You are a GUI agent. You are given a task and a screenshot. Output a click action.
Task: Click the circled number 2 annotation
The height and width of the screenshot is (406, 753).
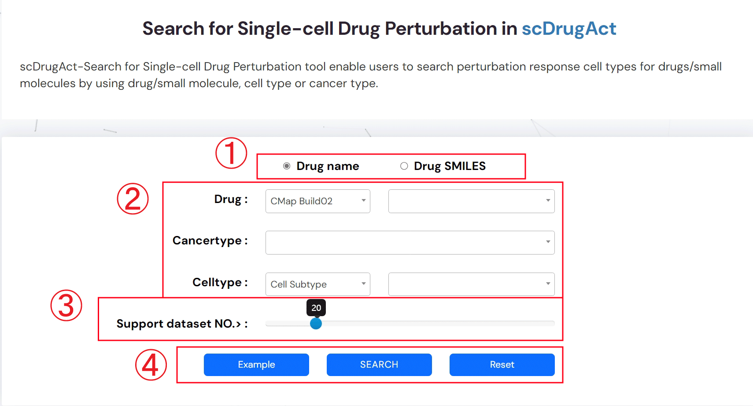(x=133, y=199)
